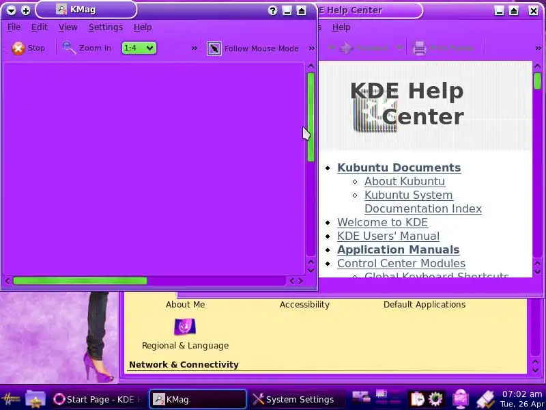Switch to System Settings taskbar entry
546x410 pixels.
click(296, 399)
